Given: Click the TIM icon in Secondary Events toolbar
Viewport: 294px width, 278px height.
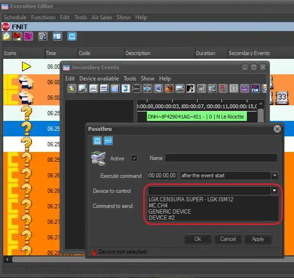Looking at the screenshot, I should [x=255, y=88].
